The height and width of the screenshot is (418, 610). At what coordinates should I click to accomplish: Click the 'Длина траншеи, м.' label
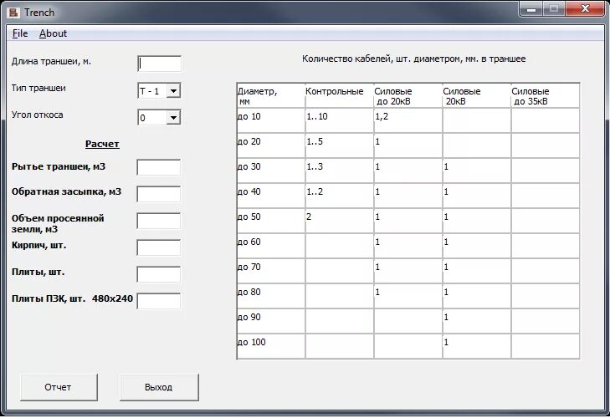[51, 61]
